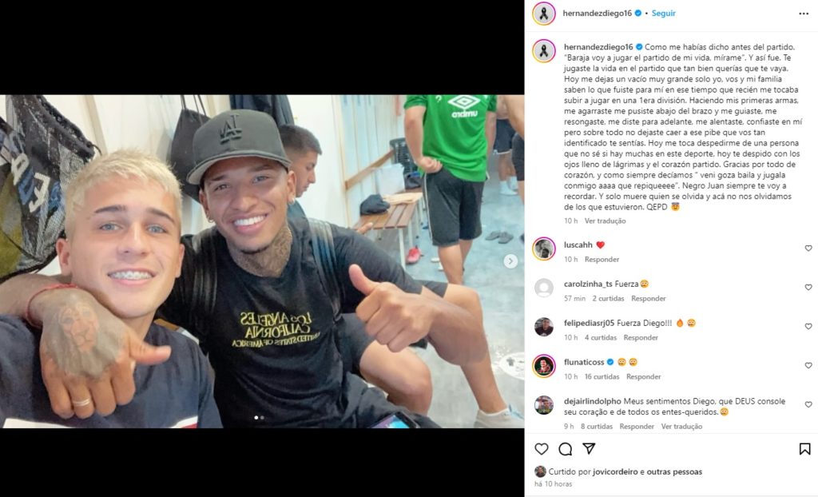Share post with paper plane icon

[589, 448]
